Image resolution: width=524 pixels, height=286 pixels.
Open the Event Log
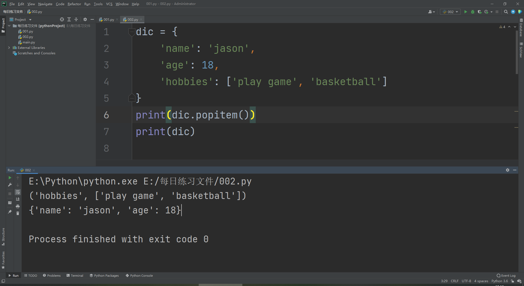(506, 276)
